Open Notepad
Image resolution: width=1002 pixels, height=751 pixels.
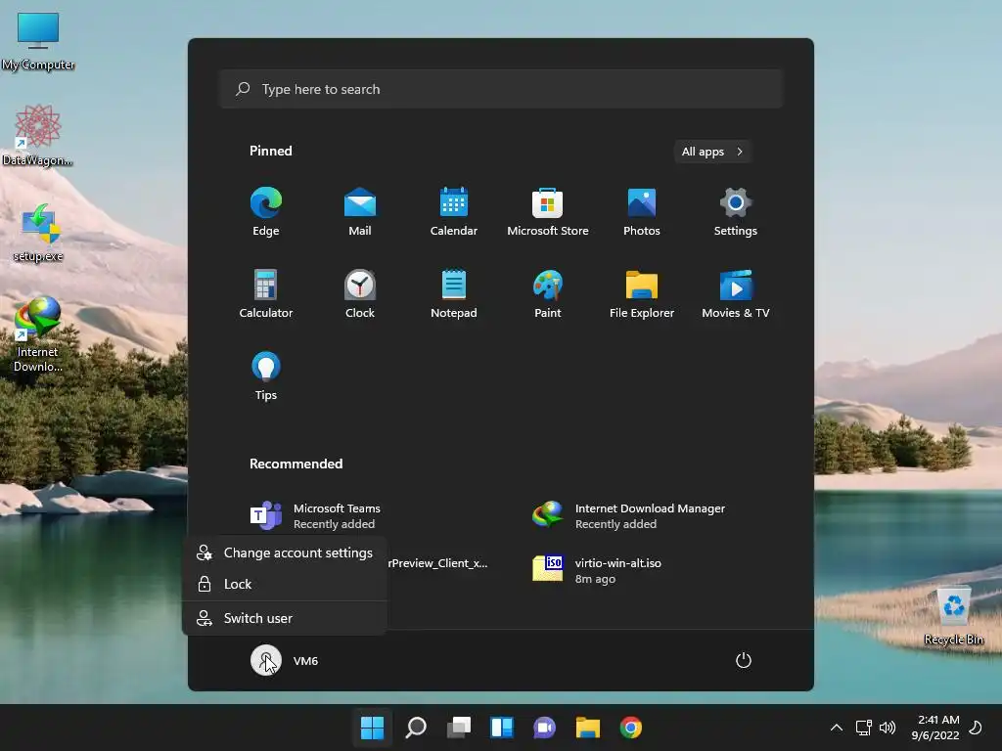(x=454, y=293)
